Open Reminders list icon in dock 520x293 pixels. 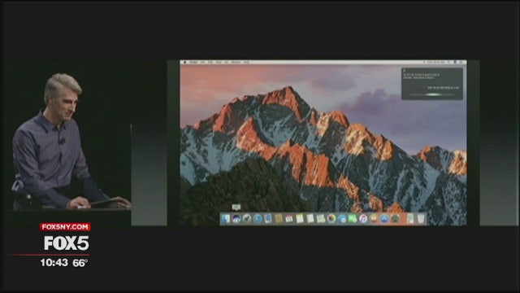coord(310,219)
